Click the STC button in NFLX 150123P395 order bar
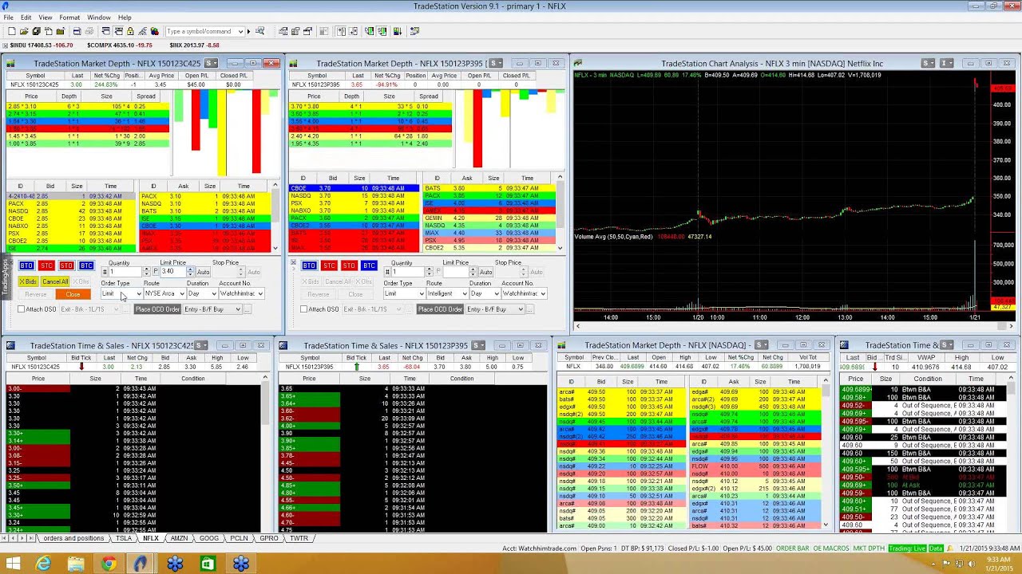Viewport: 1022px width, 574px height. coord(329,265)
